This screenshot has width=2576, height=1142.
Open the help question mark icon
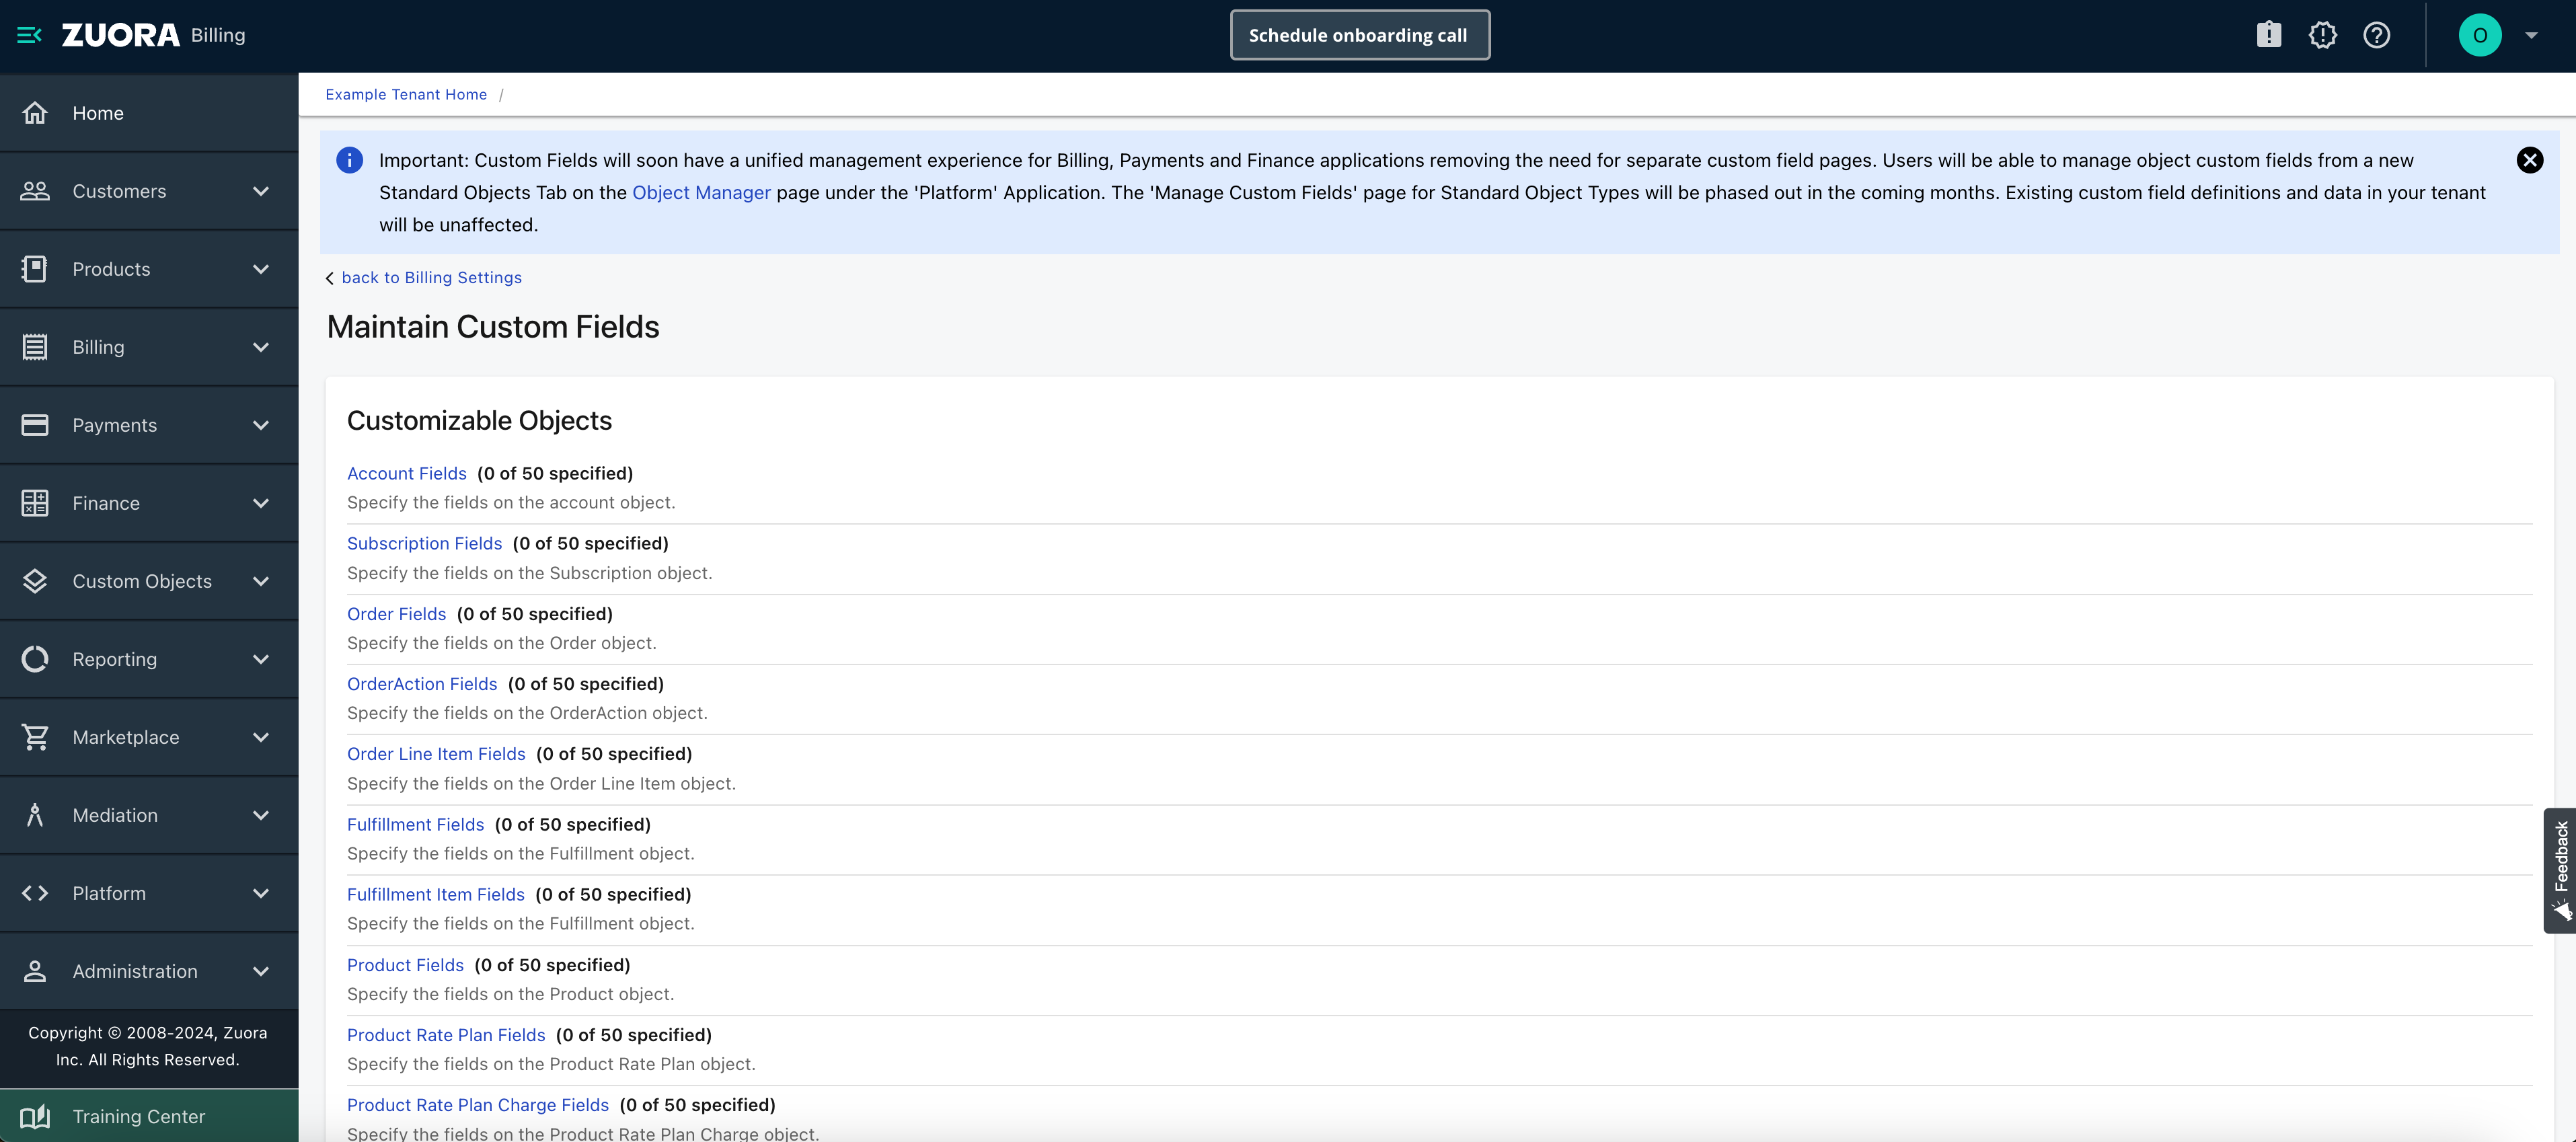(2377, 35)
